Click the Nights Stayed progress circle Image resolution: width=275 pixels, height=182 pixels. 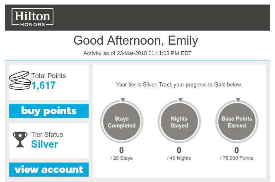pyautogui.click(x=179, y=122)
